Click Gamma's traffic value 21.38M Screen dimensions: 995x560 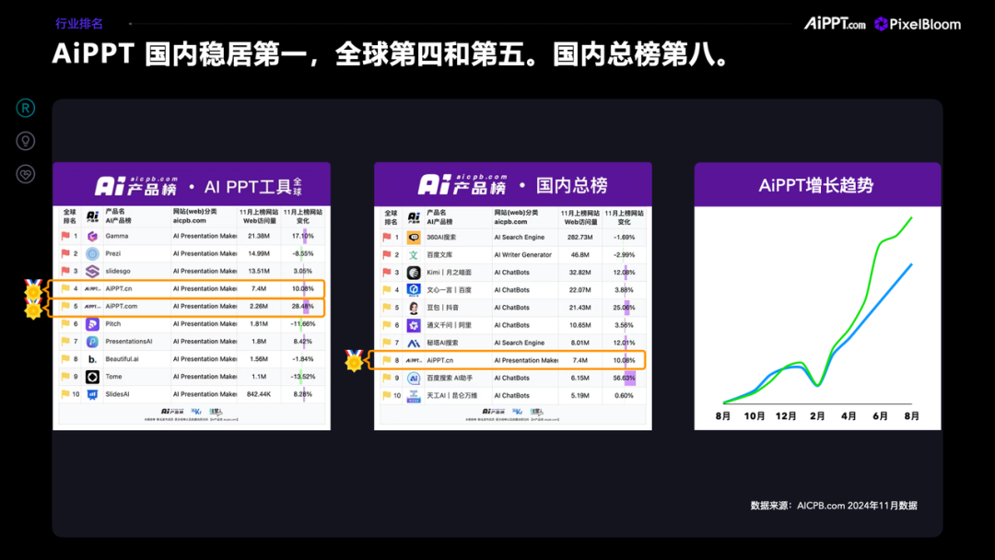click(258, 236)
